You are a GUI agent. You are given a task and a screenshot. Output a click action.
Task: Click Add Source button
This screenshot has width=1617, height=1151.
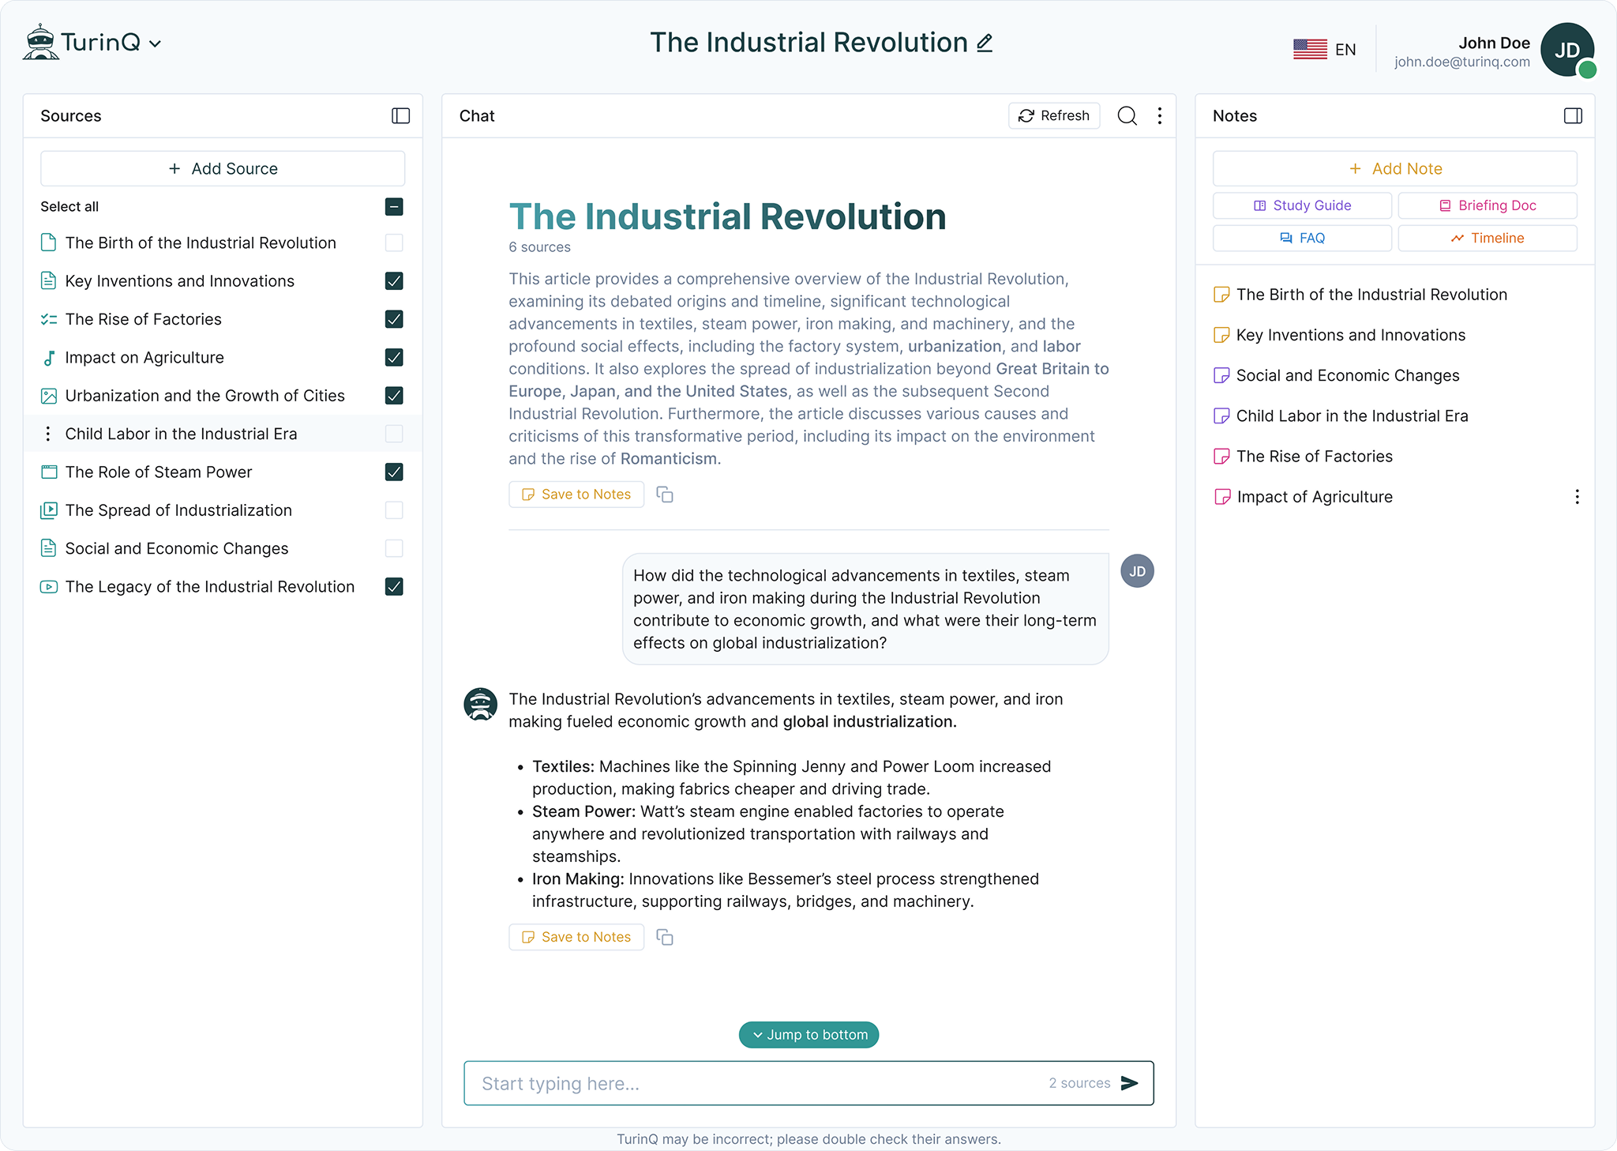(x=223, y=168)
